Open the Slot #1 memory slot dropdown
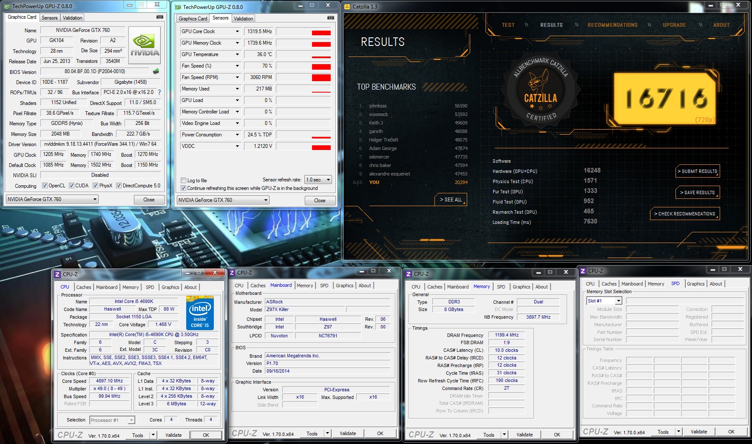This screenshot has width=752, height=444. (x=619, y=301)
